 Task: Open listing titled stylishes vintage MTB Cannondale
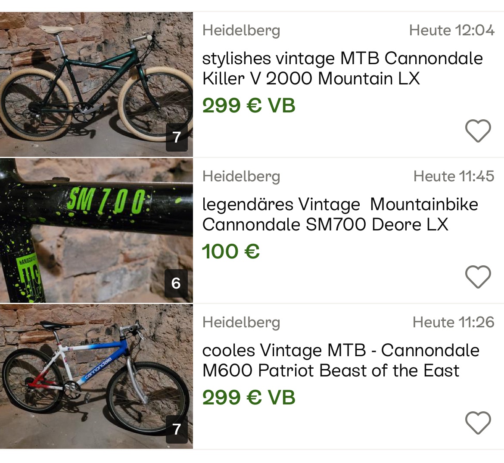tap(342, 68)
